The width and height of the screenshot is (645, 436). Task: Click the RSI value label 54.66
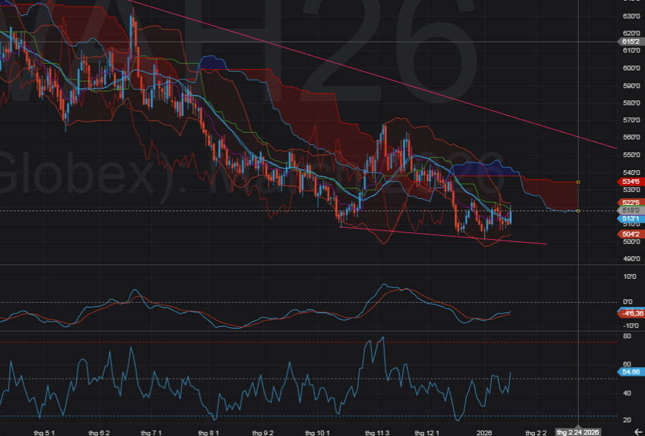click(631, 371)
